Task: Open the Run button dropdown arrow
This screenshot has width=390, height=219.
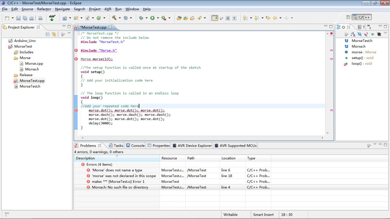Action: [x=157, y=18]
